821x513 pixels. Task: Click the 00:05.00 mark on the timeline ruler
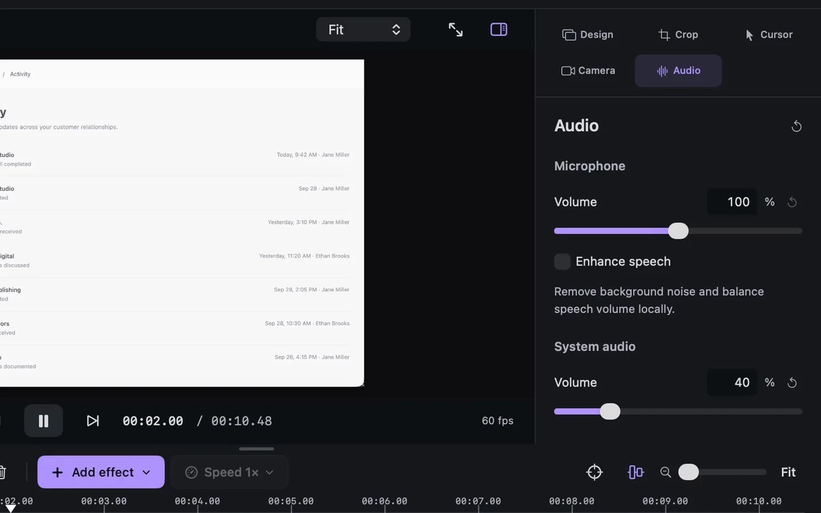[x=291, y=502]
